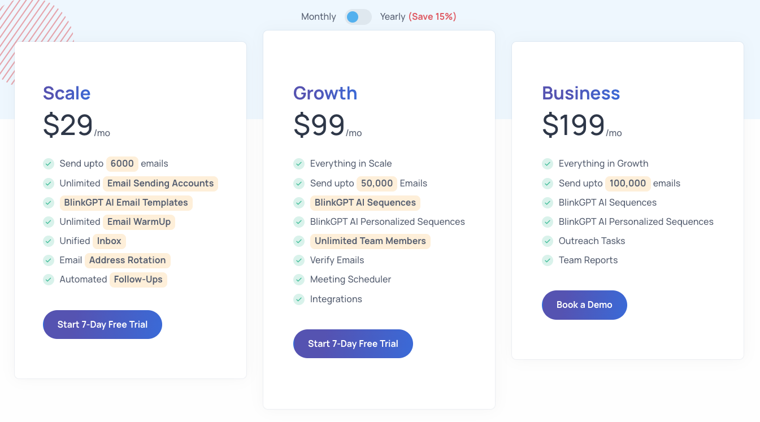Image resolution: width=760 pixels, height=422 pixels.
Task: Click checkmark icon beside Send upto 6000 emails
Action: click(49, 164)
